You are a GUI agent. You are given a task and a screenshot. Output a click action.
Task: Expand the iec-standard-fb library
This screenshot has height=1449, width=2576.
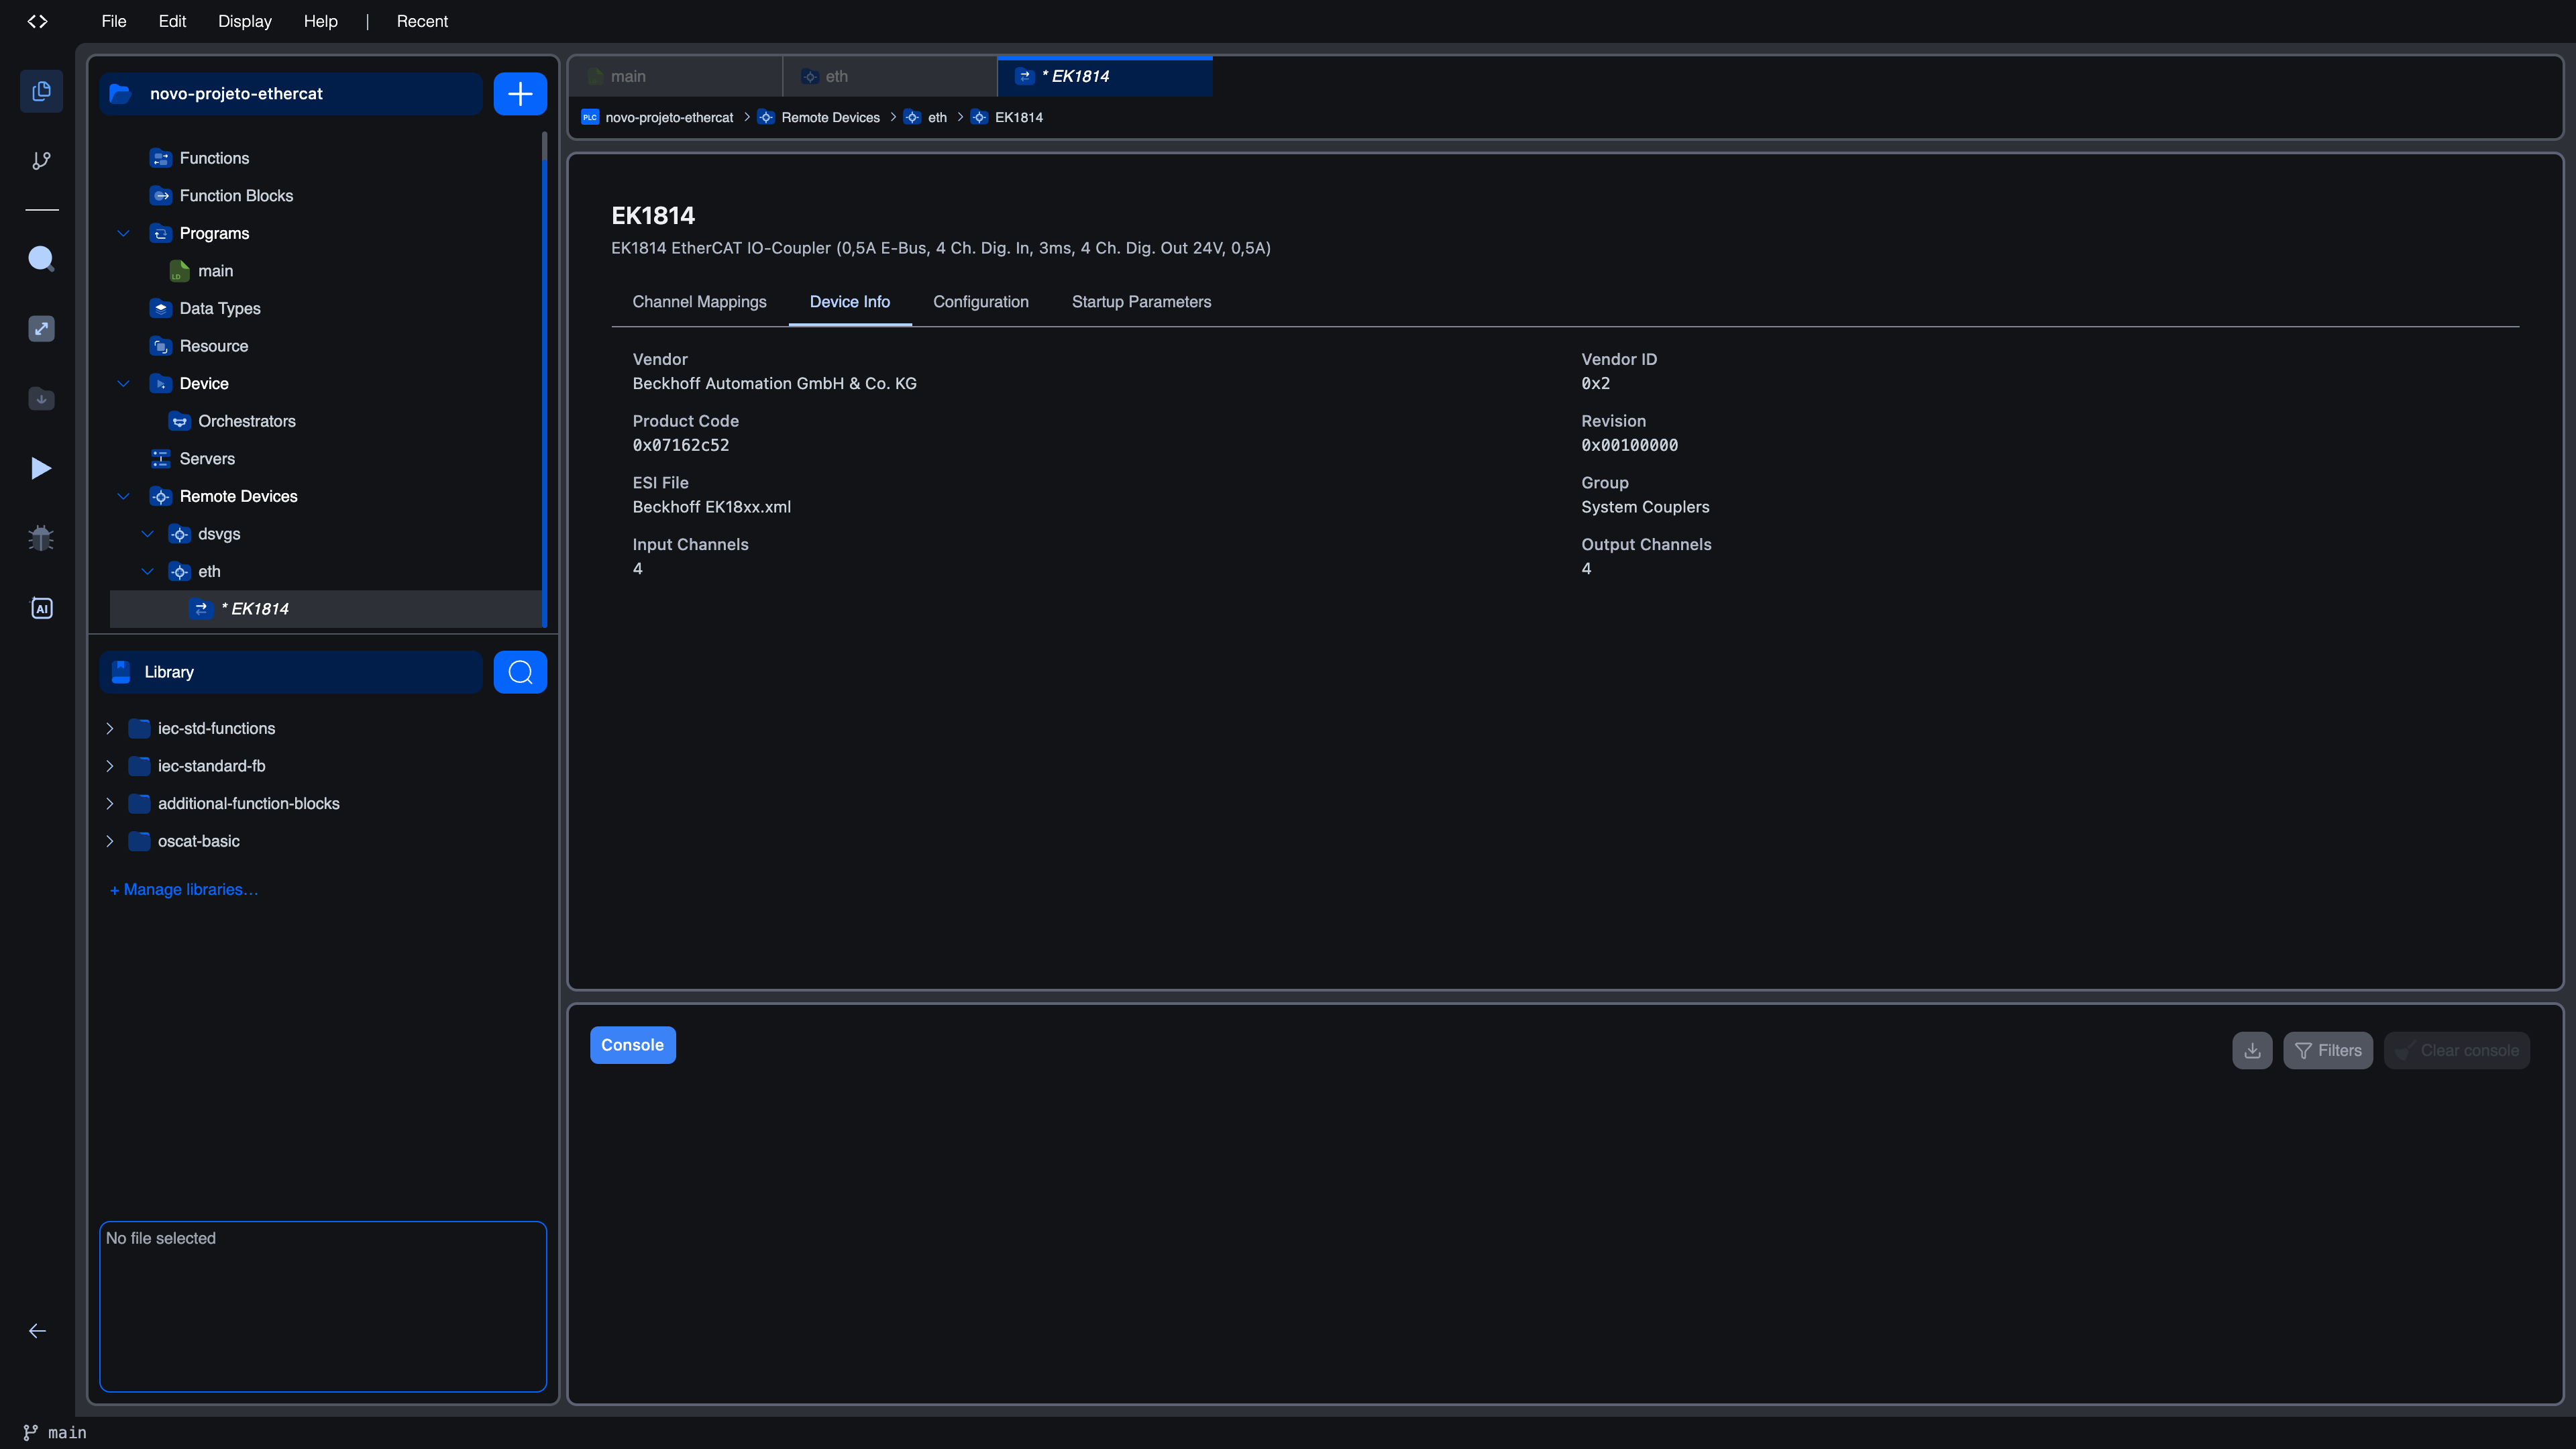[x=110, y=766]
